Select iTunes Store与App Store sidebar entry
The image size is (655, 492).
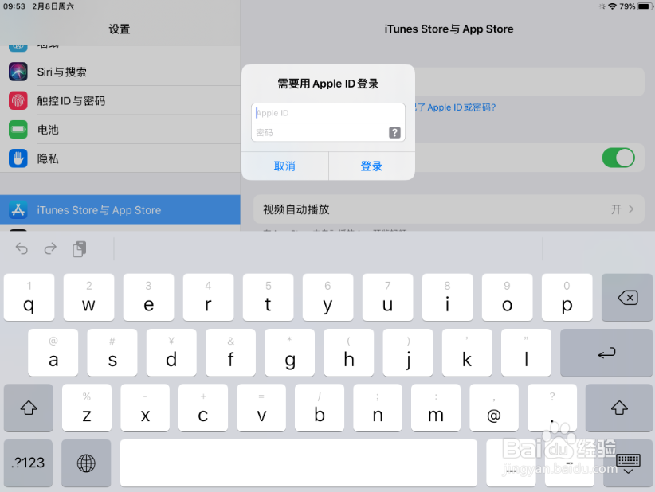click(x=120, y=209)
